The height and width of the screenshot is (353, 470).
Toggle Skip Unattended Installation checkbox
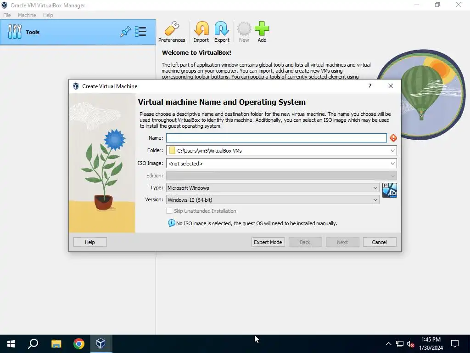169,211
